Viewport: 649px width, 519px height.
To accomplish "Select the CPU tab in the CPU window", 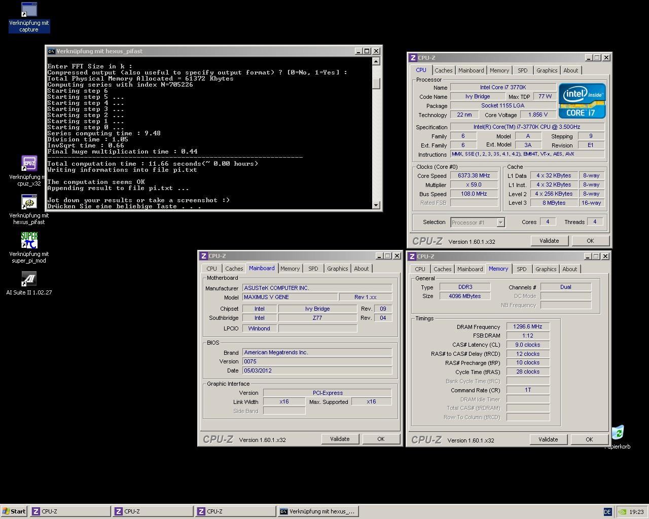I will (x=421, y=70).
